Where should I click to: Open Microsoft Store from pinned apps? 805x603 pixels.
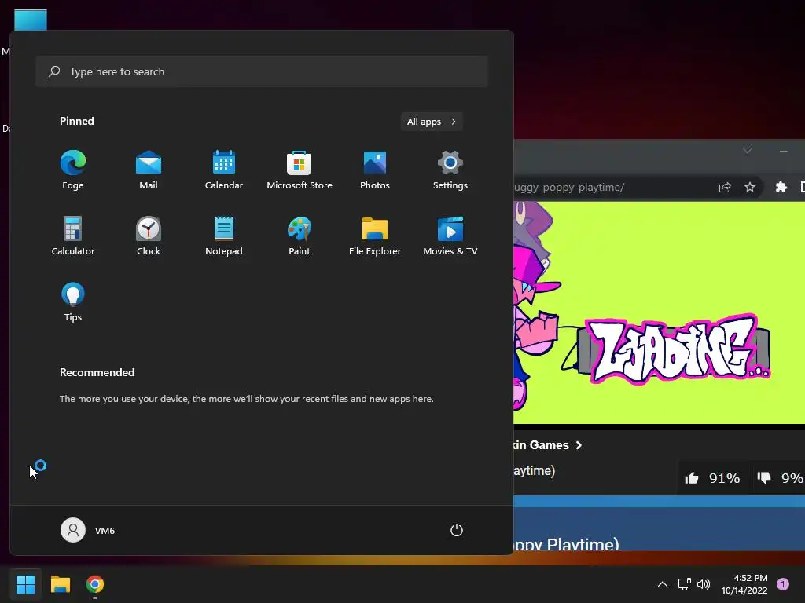300,170
